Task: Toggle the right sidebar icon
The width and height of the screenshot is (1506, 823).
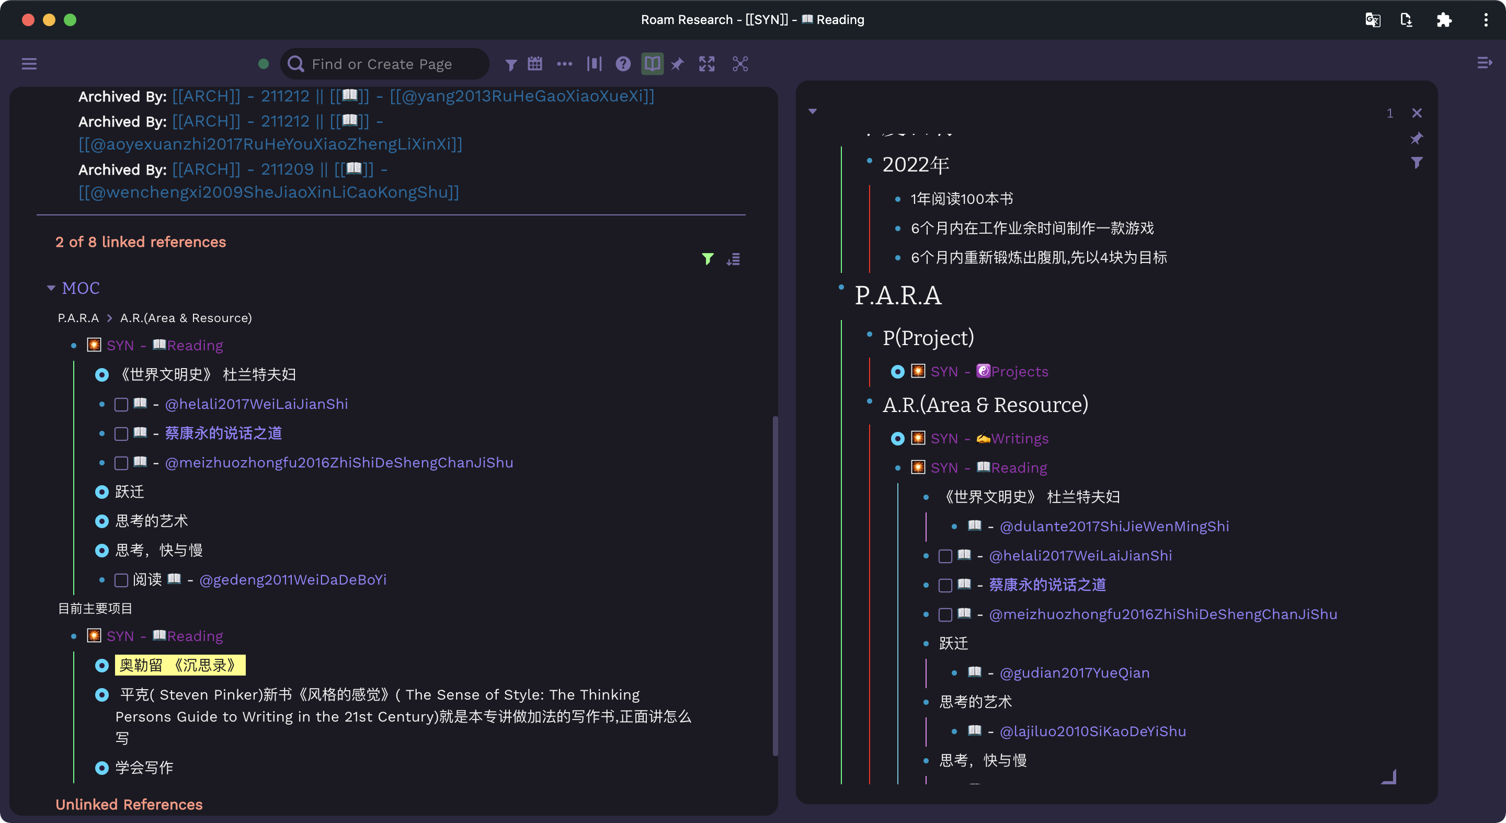Action: click(x=1485, y=63)
